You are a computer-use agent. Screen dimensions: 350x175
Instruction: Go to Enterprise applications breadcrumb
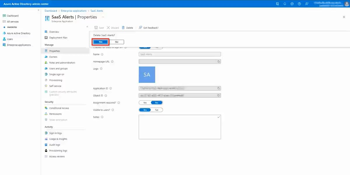click(74, 11)
